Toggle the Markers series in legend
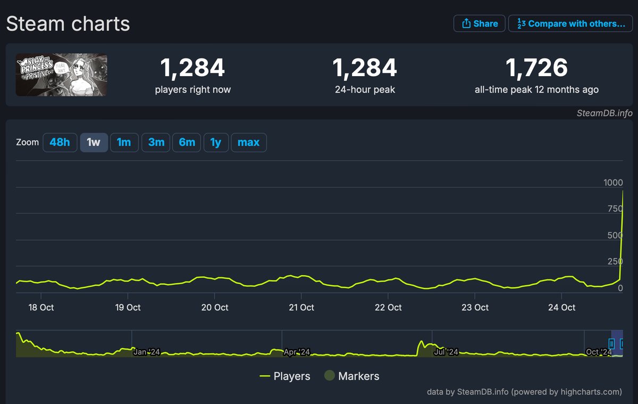Viewport: 638px width, 404px height. click(352, 376)
